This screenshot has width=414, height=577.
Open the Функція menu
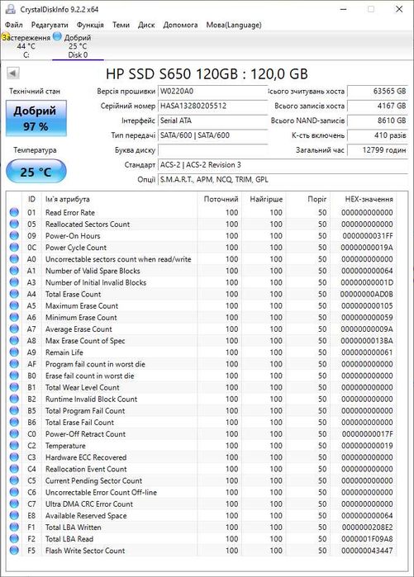90,25
